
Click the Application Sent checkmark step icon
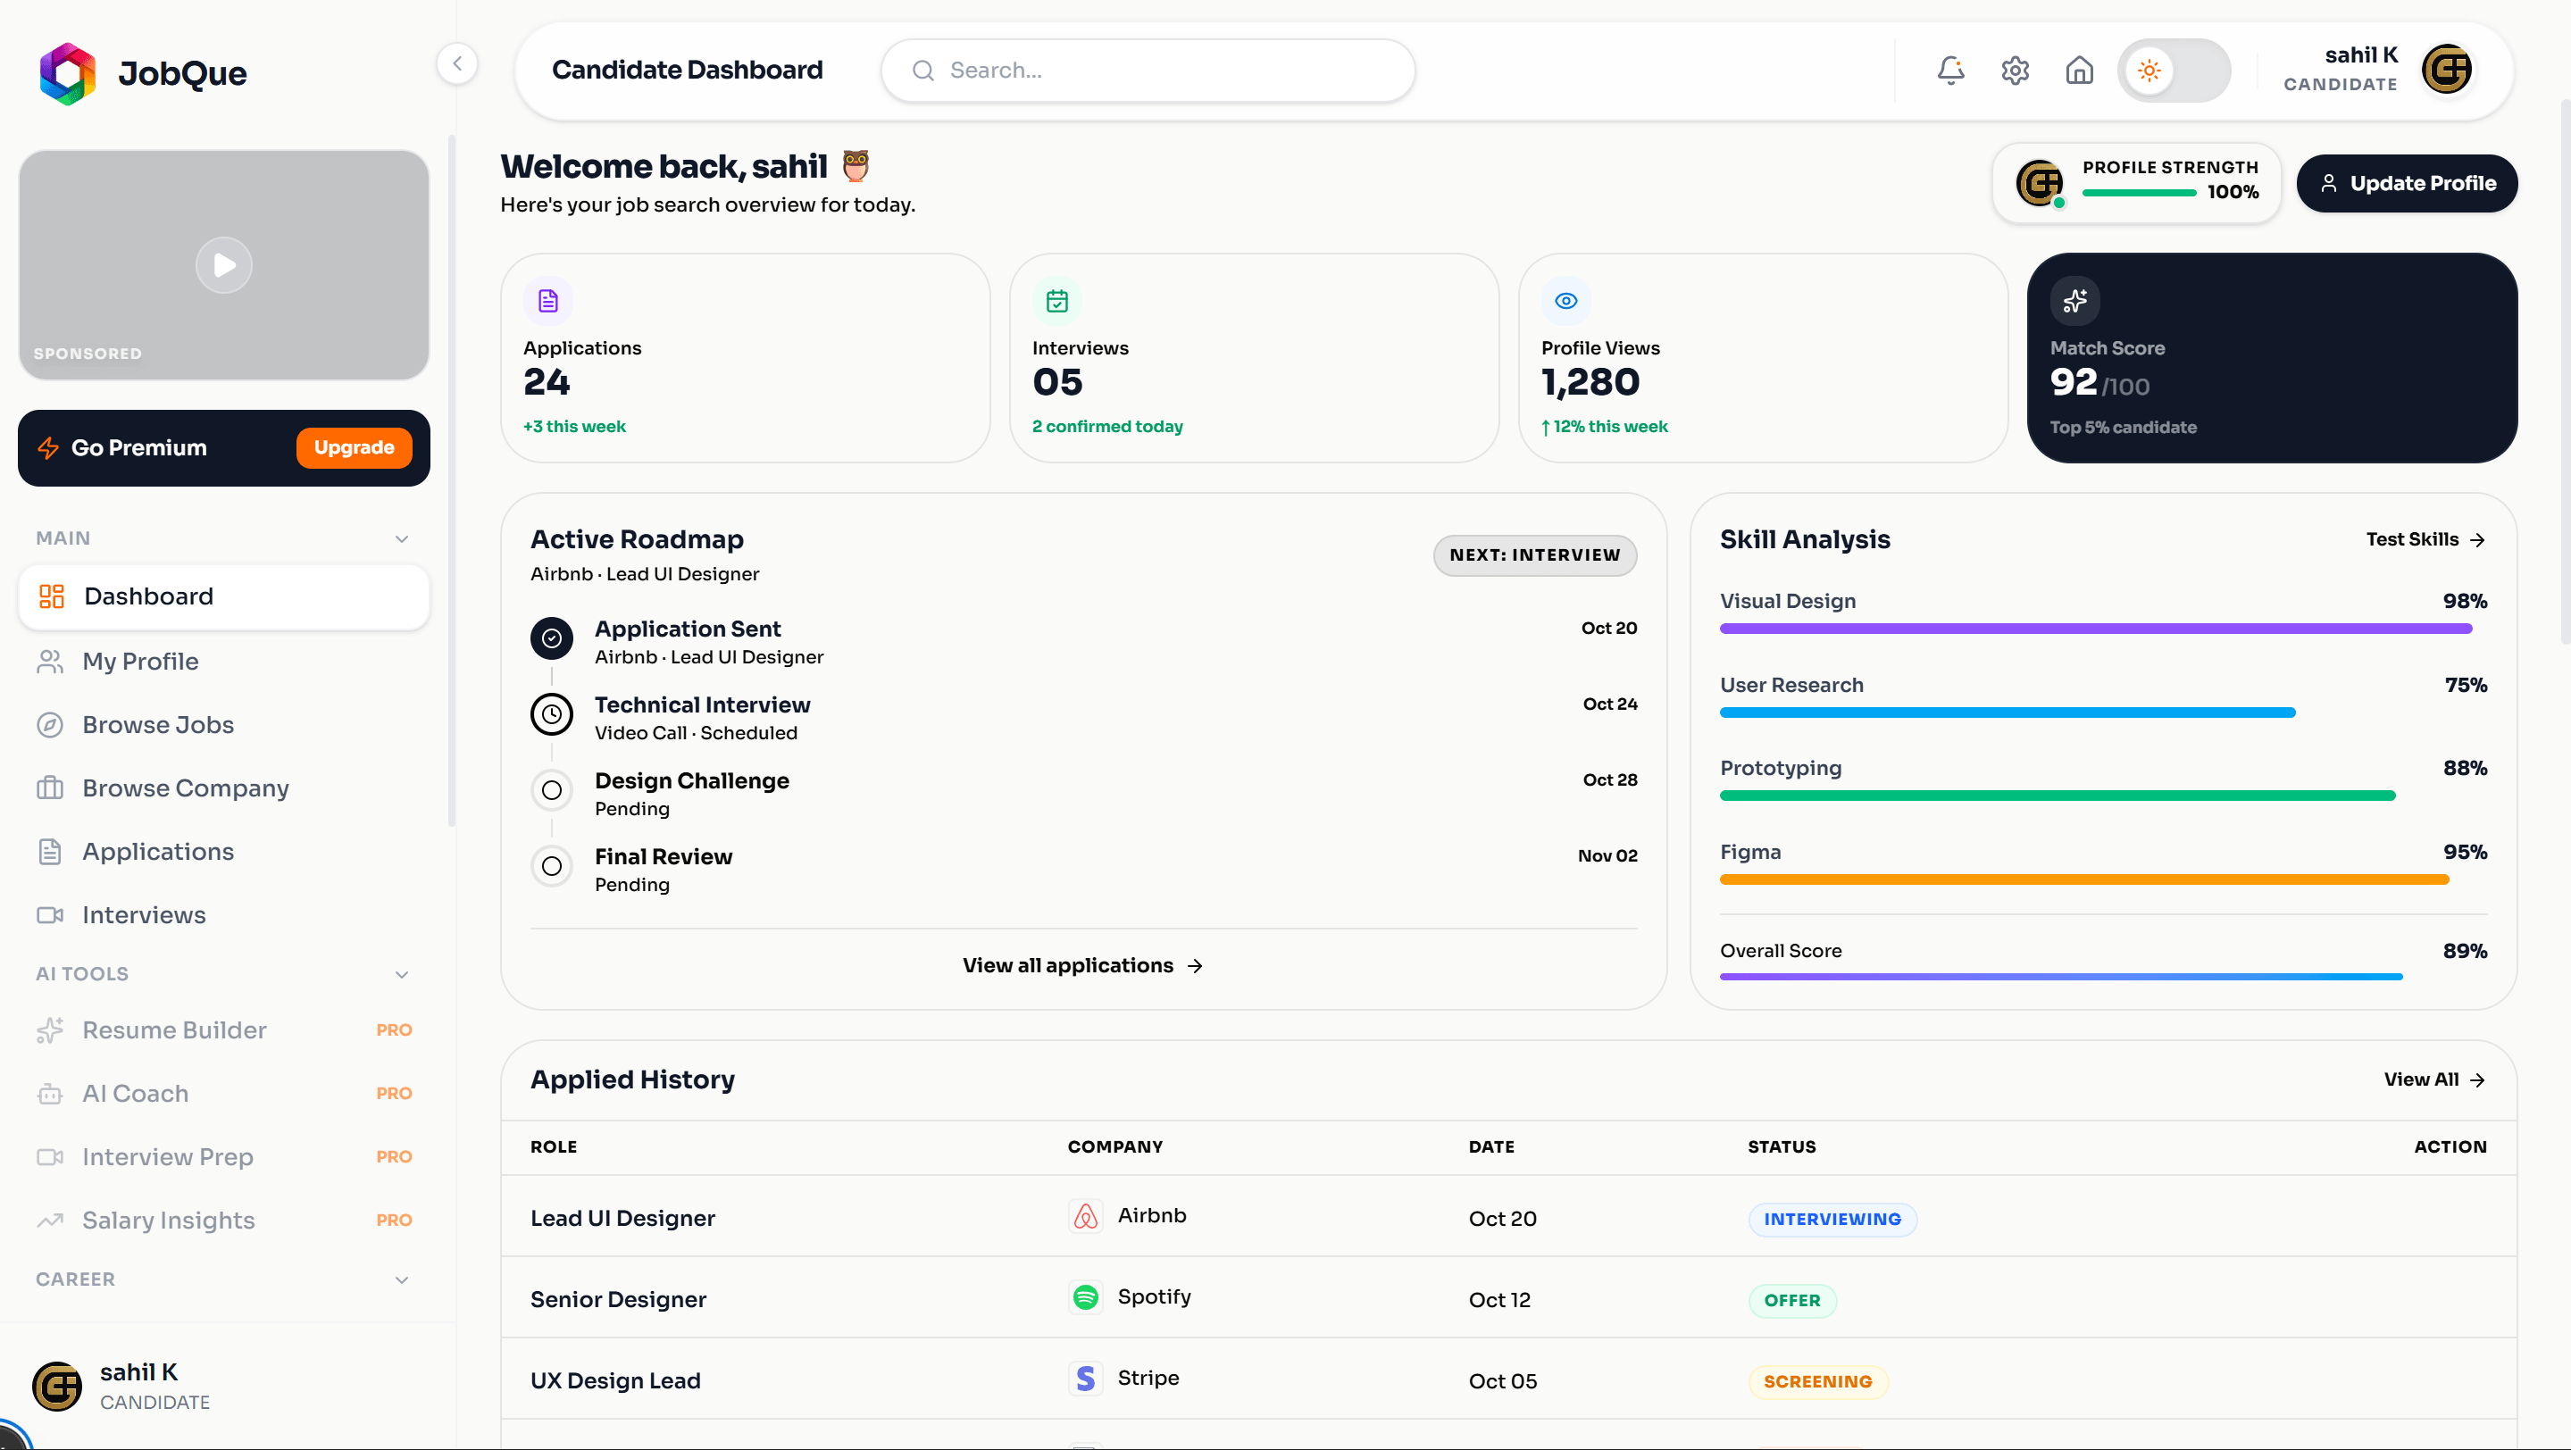(x=552, y=638)
